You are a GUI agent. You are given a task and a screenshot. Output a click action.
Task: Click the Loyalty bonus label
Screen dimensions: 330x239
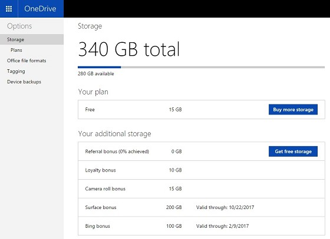[100, 170]
